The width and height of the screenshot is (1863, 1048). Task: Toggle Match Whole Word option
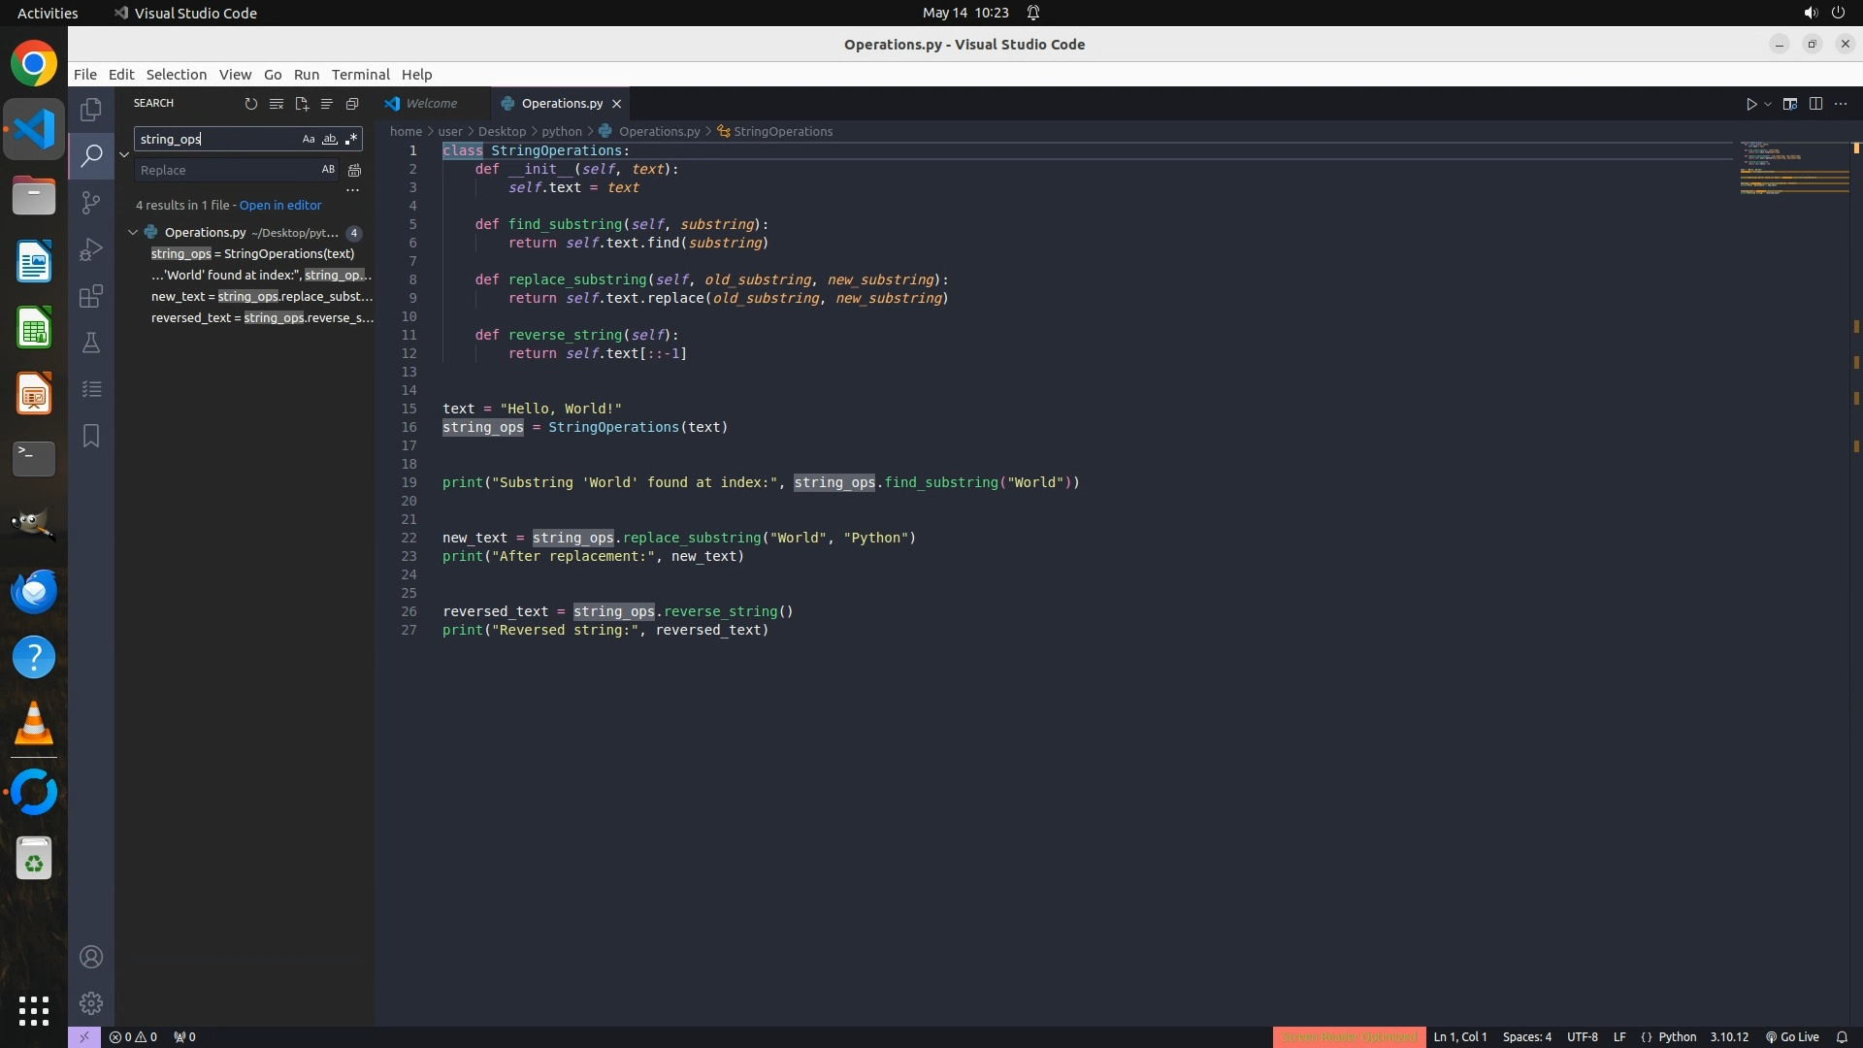(330, 139)
